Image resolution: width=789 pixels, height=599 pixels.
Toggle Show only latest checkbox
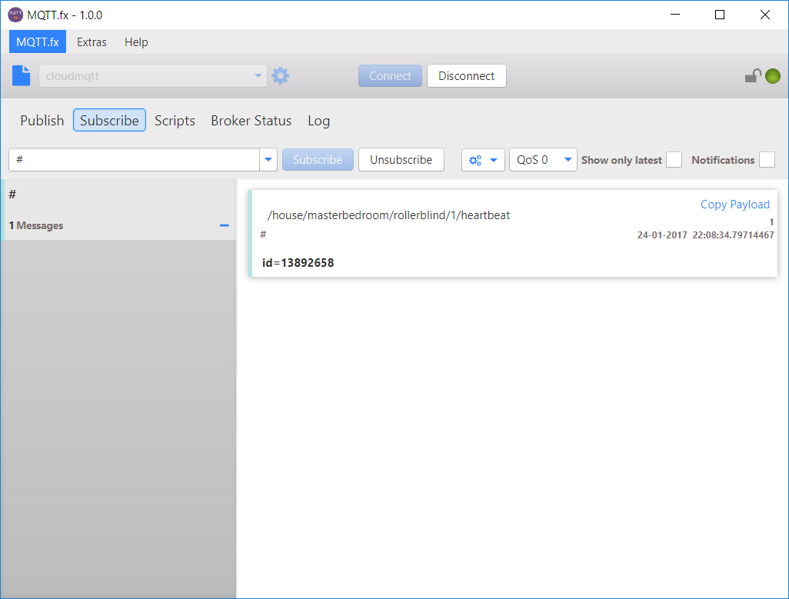point(674,160)
